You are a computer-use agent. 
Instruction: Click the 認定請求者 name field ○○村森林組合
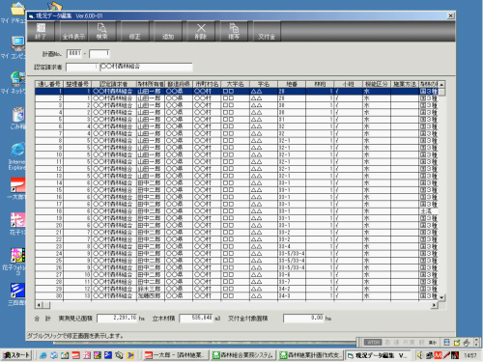click(x=146, y=67)
